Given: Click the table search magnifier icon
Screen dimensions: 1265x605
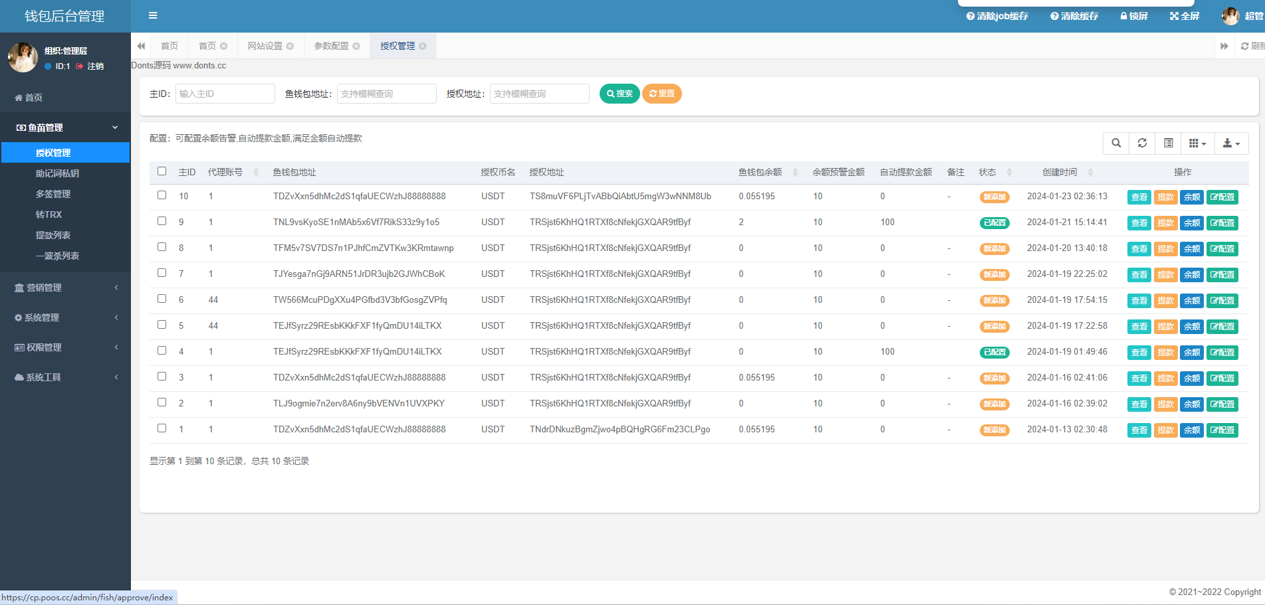Looking at the screenshot, I should click(1116, 143).
